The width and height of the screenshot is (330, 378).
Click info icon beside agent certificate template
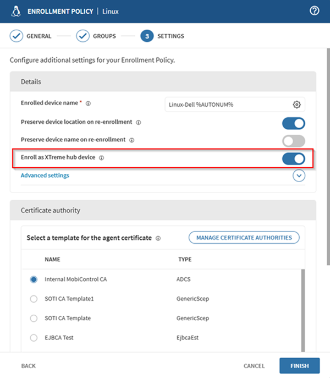tap(158, 239)
